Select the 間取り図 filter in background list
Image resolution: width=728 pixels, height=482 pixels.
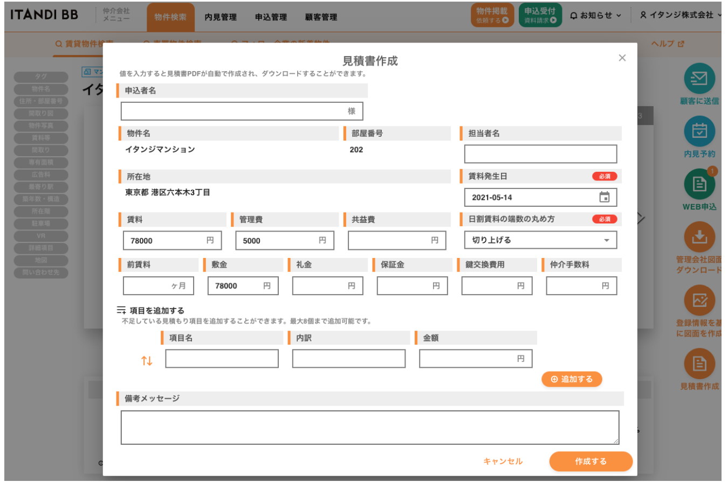(x=41, y=113)
